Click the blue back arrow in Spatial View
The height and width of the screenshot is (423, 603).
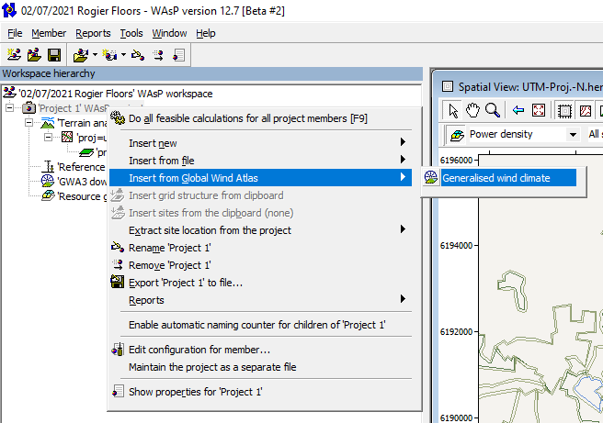pos(518,110)
